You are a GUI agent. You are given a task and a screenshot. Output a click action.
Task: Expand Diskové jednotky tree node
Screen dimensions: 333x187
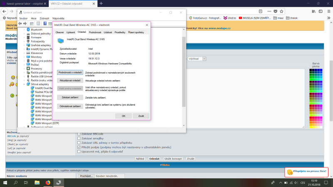coord(24,34)
